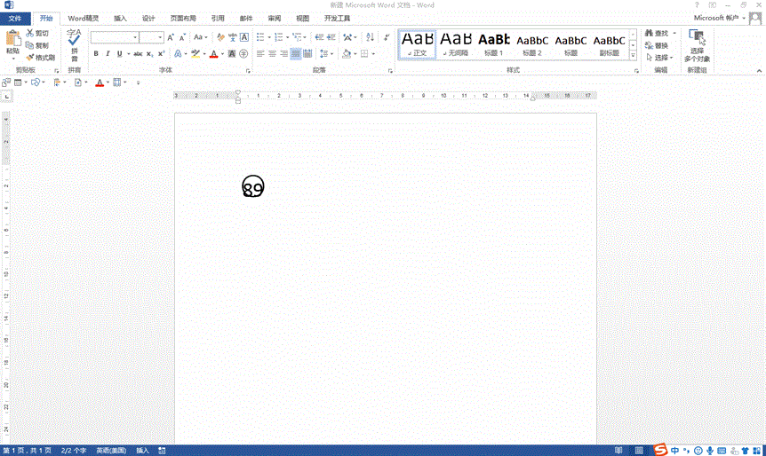Toggle bold formatting

pos(96,54)
